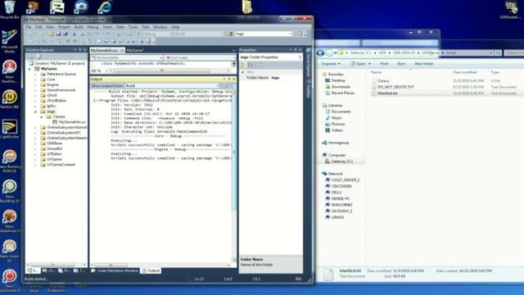
Task: Open the Norton 360 desktop icon
Action: (x=9, y=99)
